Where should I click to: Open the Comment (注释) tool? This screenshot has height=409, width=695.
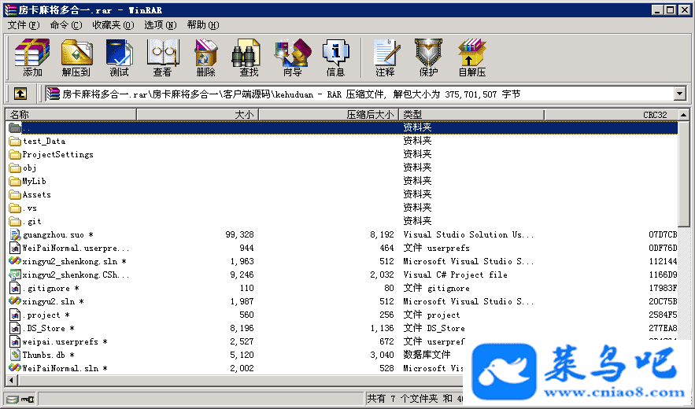(x=385, y=57)
